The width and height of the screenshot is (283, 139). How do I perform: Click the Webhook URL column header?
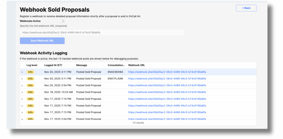click(x=136, y=65)
